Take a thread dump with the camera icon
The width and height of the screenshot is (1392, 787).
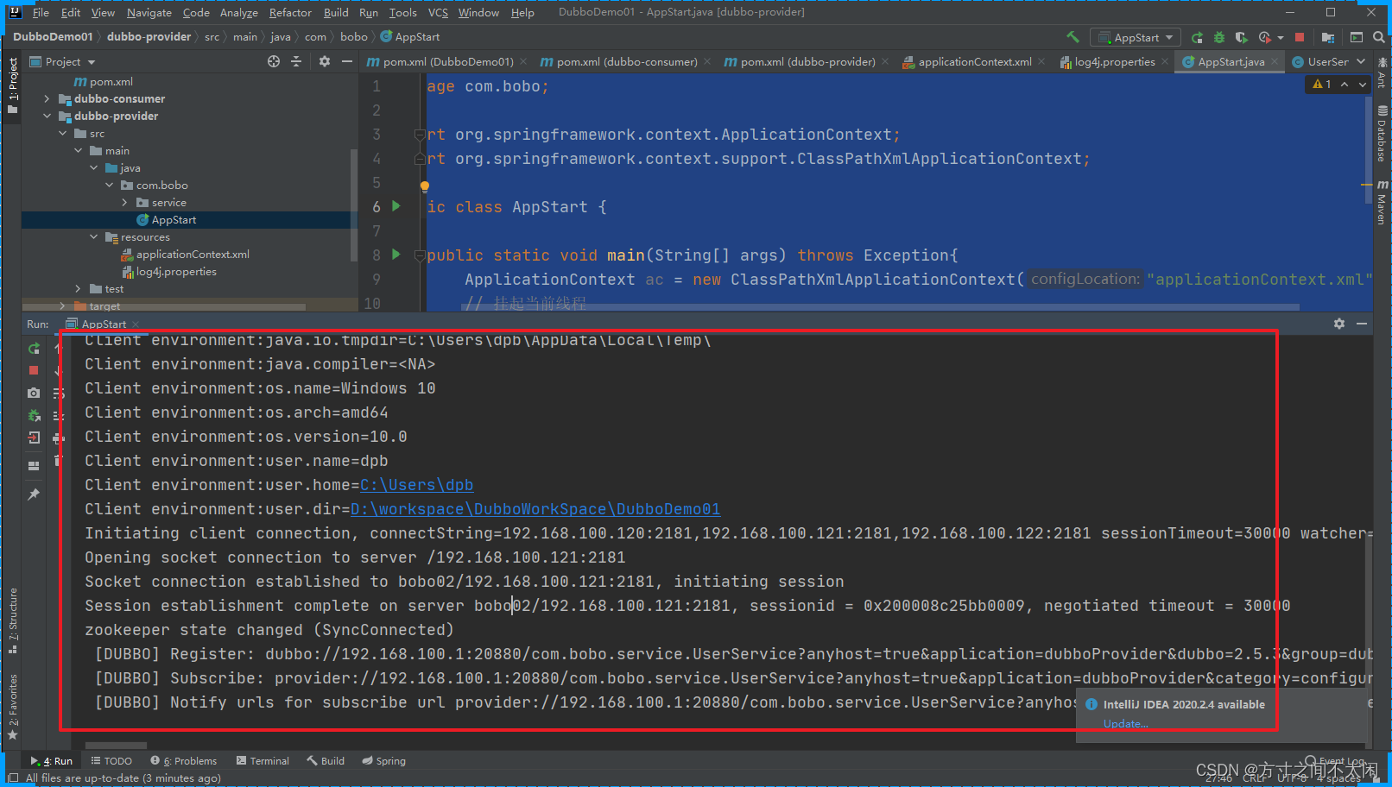pyautogui.click(x=33, y=393)
